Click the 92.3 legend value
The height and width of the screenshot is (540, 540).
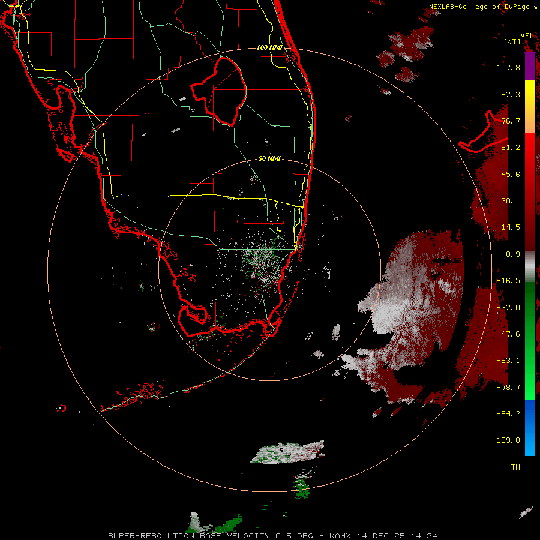coord(511,94)
